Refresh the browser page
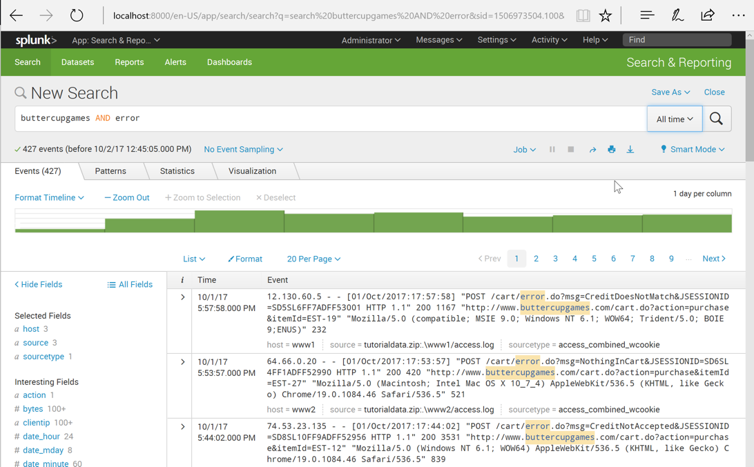Screen dimensions: 754x467 pyautogui.click(x=77, y=15)
